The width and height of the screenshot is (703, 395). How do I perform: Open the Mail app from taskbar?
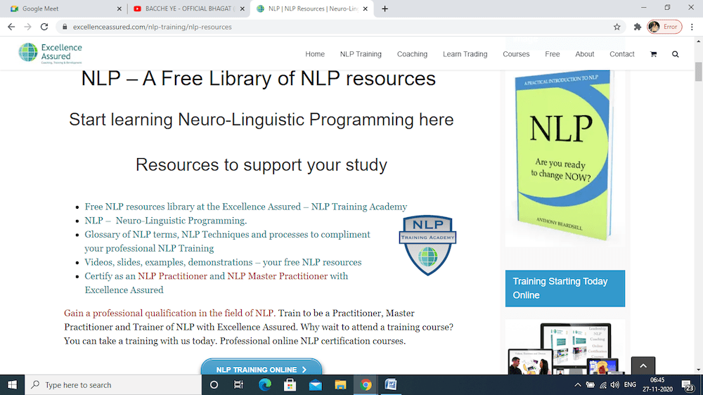tap(315, 384)
